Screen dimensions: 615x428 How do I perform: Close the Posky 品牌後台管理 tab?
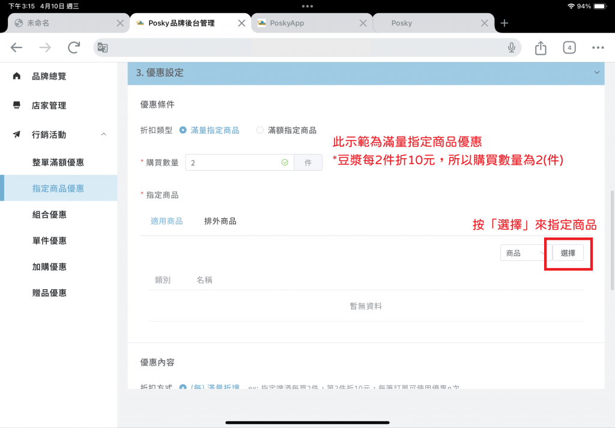coord(241,23)
